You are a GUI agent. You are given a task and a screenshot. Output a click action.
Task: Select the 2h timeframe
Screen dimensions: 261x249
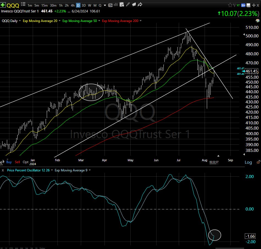click(67, 6)
